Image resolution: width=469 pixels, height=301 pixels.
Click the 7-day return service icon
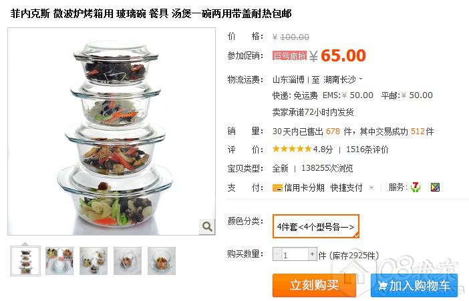pyautogui.click(x=415, y=188)
